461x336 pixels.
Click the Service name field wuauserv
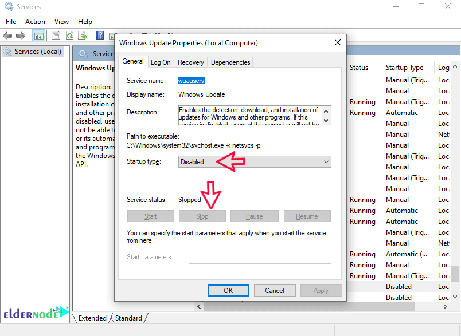tap(192, 81)
